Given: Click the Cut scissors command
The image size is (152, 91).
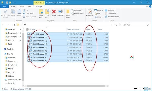Looking at the screenshot, I should (x=26, y=10).
